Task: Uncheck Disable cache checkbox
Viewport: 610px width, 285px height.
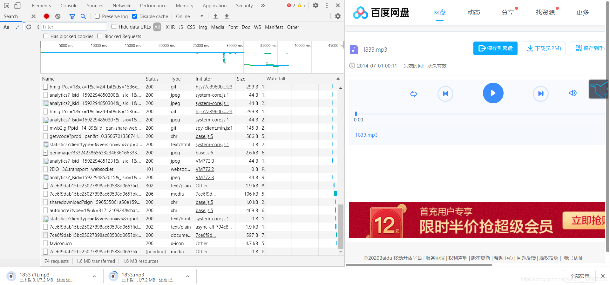Action: point(135,16)
